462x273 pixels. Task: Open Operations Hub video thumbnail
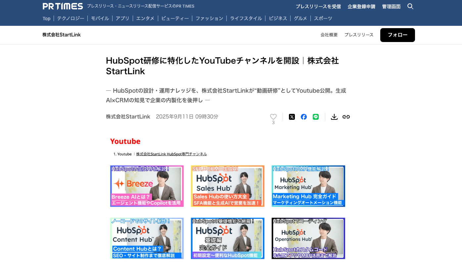point(308,238)
